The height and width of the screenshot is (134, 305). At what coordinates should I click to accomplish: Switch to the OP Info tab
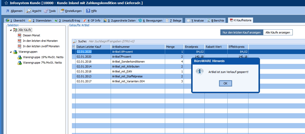click(x=93, y=21)
